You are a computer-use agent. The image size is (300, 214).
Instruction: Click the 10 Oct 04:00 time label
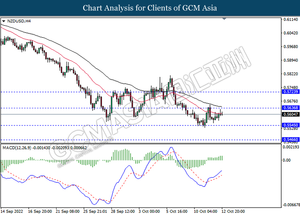205,211
